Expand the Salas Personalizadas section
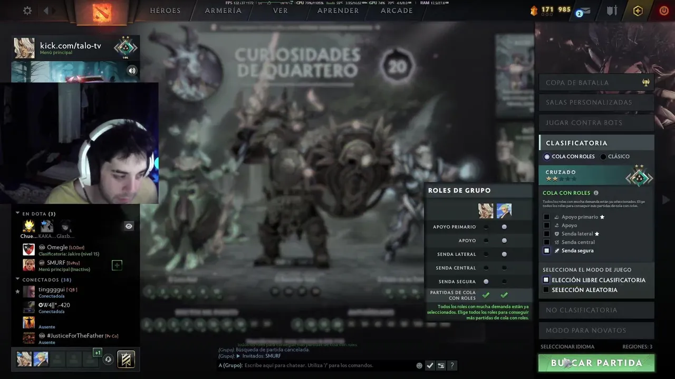675x379 pixels. tap(596, 102)
